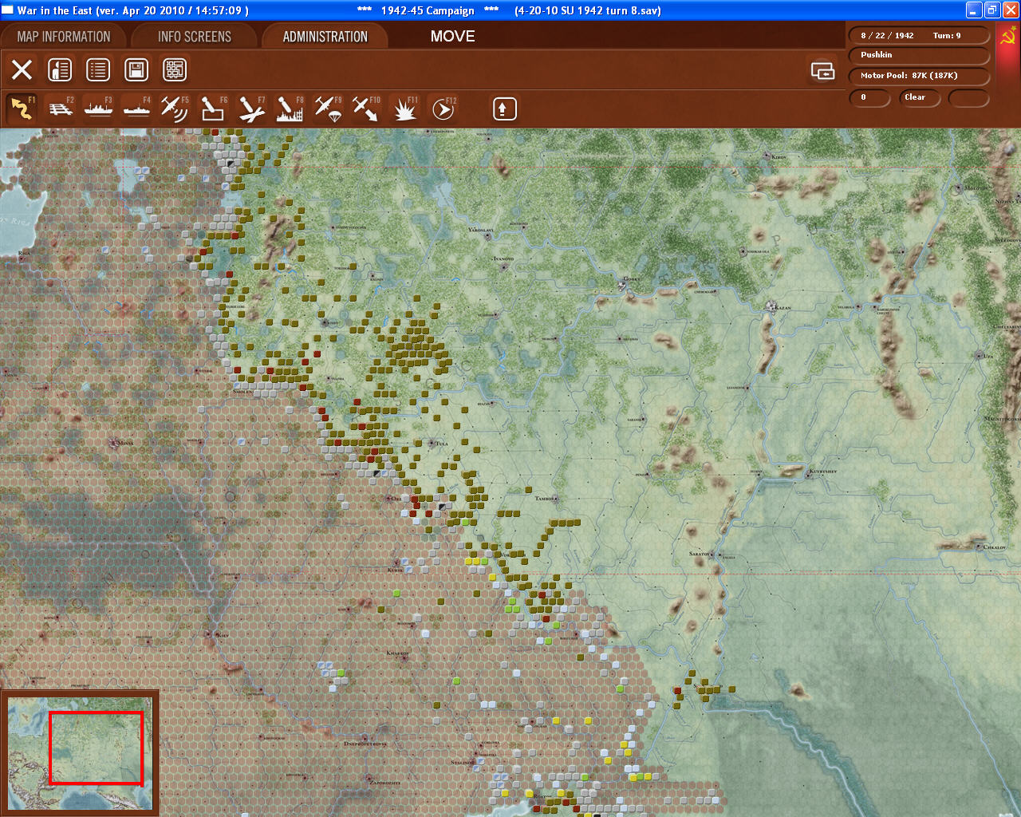Open the brick-pattern preferences icon

(175, 70)
